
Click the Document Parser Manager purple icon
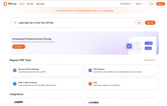pos(15,70)
